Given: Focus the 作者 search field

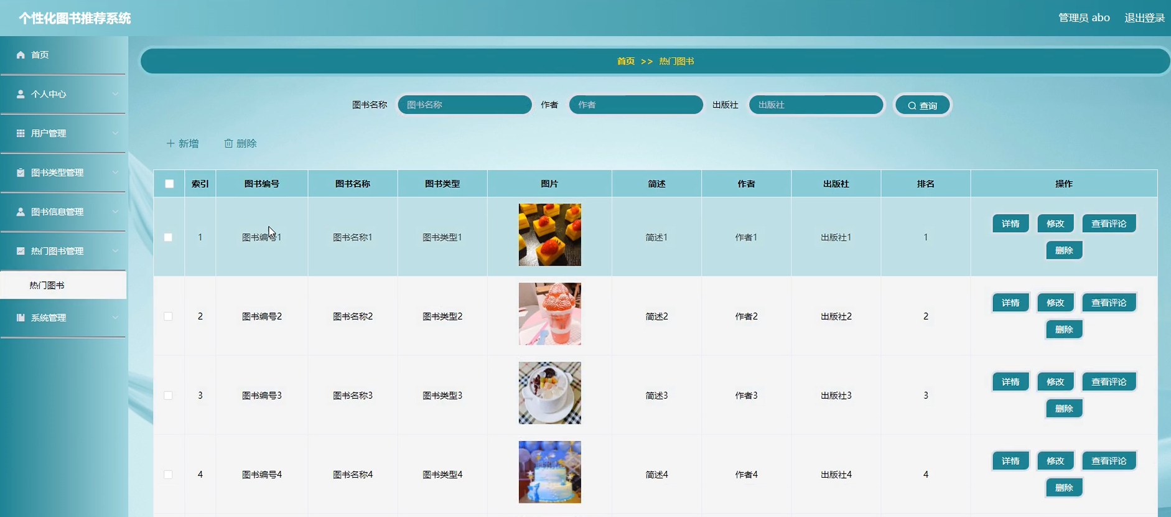Looking at the screenshot, I should (636, 105).
